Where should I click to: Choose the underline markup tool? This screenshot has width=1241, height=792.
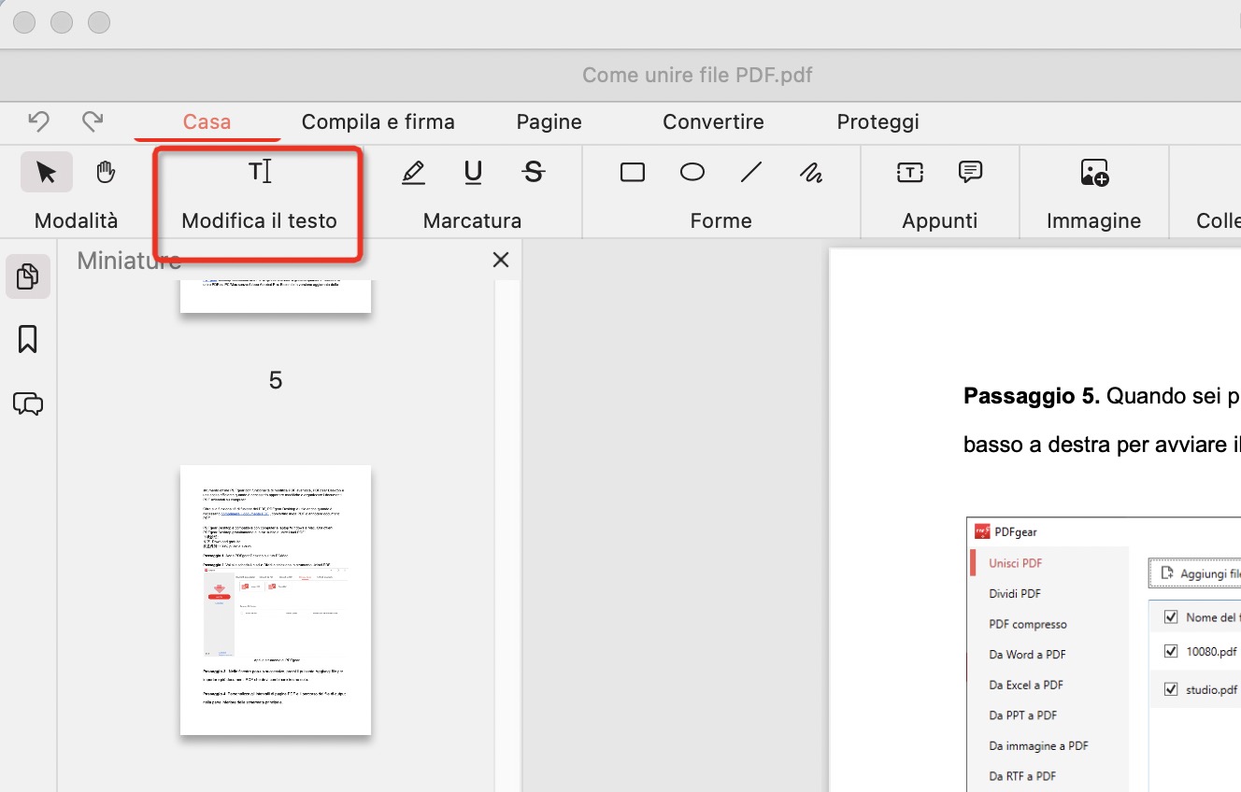(473, 173)
